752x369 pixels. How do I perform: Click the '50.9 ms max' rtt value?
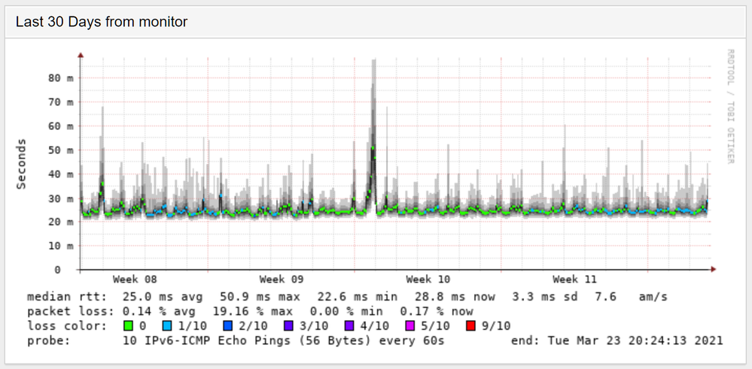(x=260, y=297)
